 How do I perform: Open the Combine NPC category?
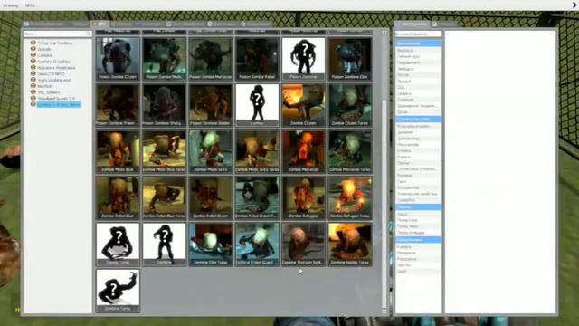tap(45, 55)
